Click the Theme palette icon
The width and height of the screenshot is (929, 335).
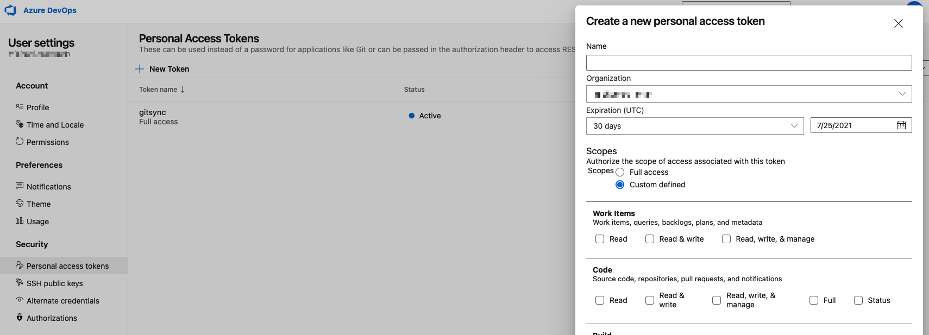20,204
